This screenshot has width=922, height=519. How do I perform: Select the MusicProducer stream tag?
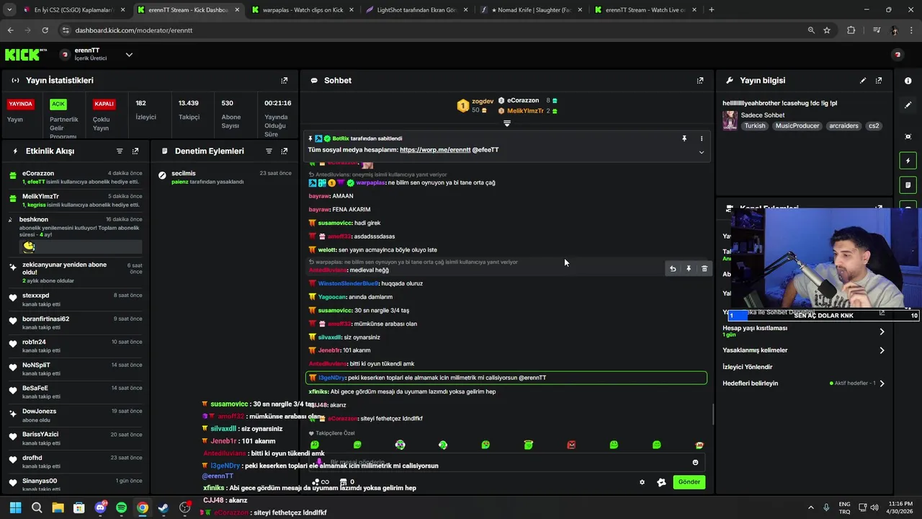tap(797, 125)
